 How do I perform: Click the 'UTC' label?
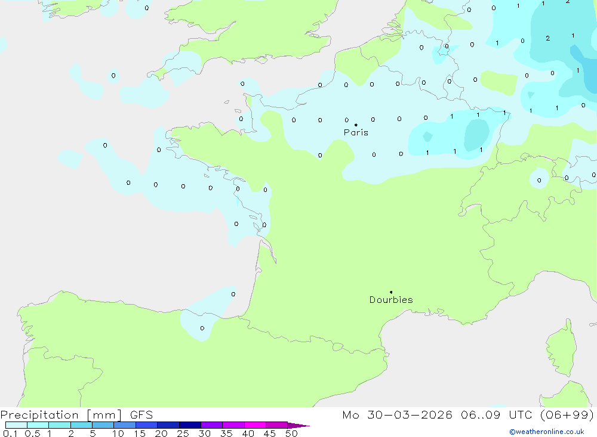[520, 414]
